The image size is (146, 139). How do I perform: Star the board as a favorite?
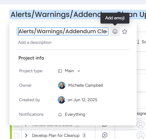click(125, 31)
